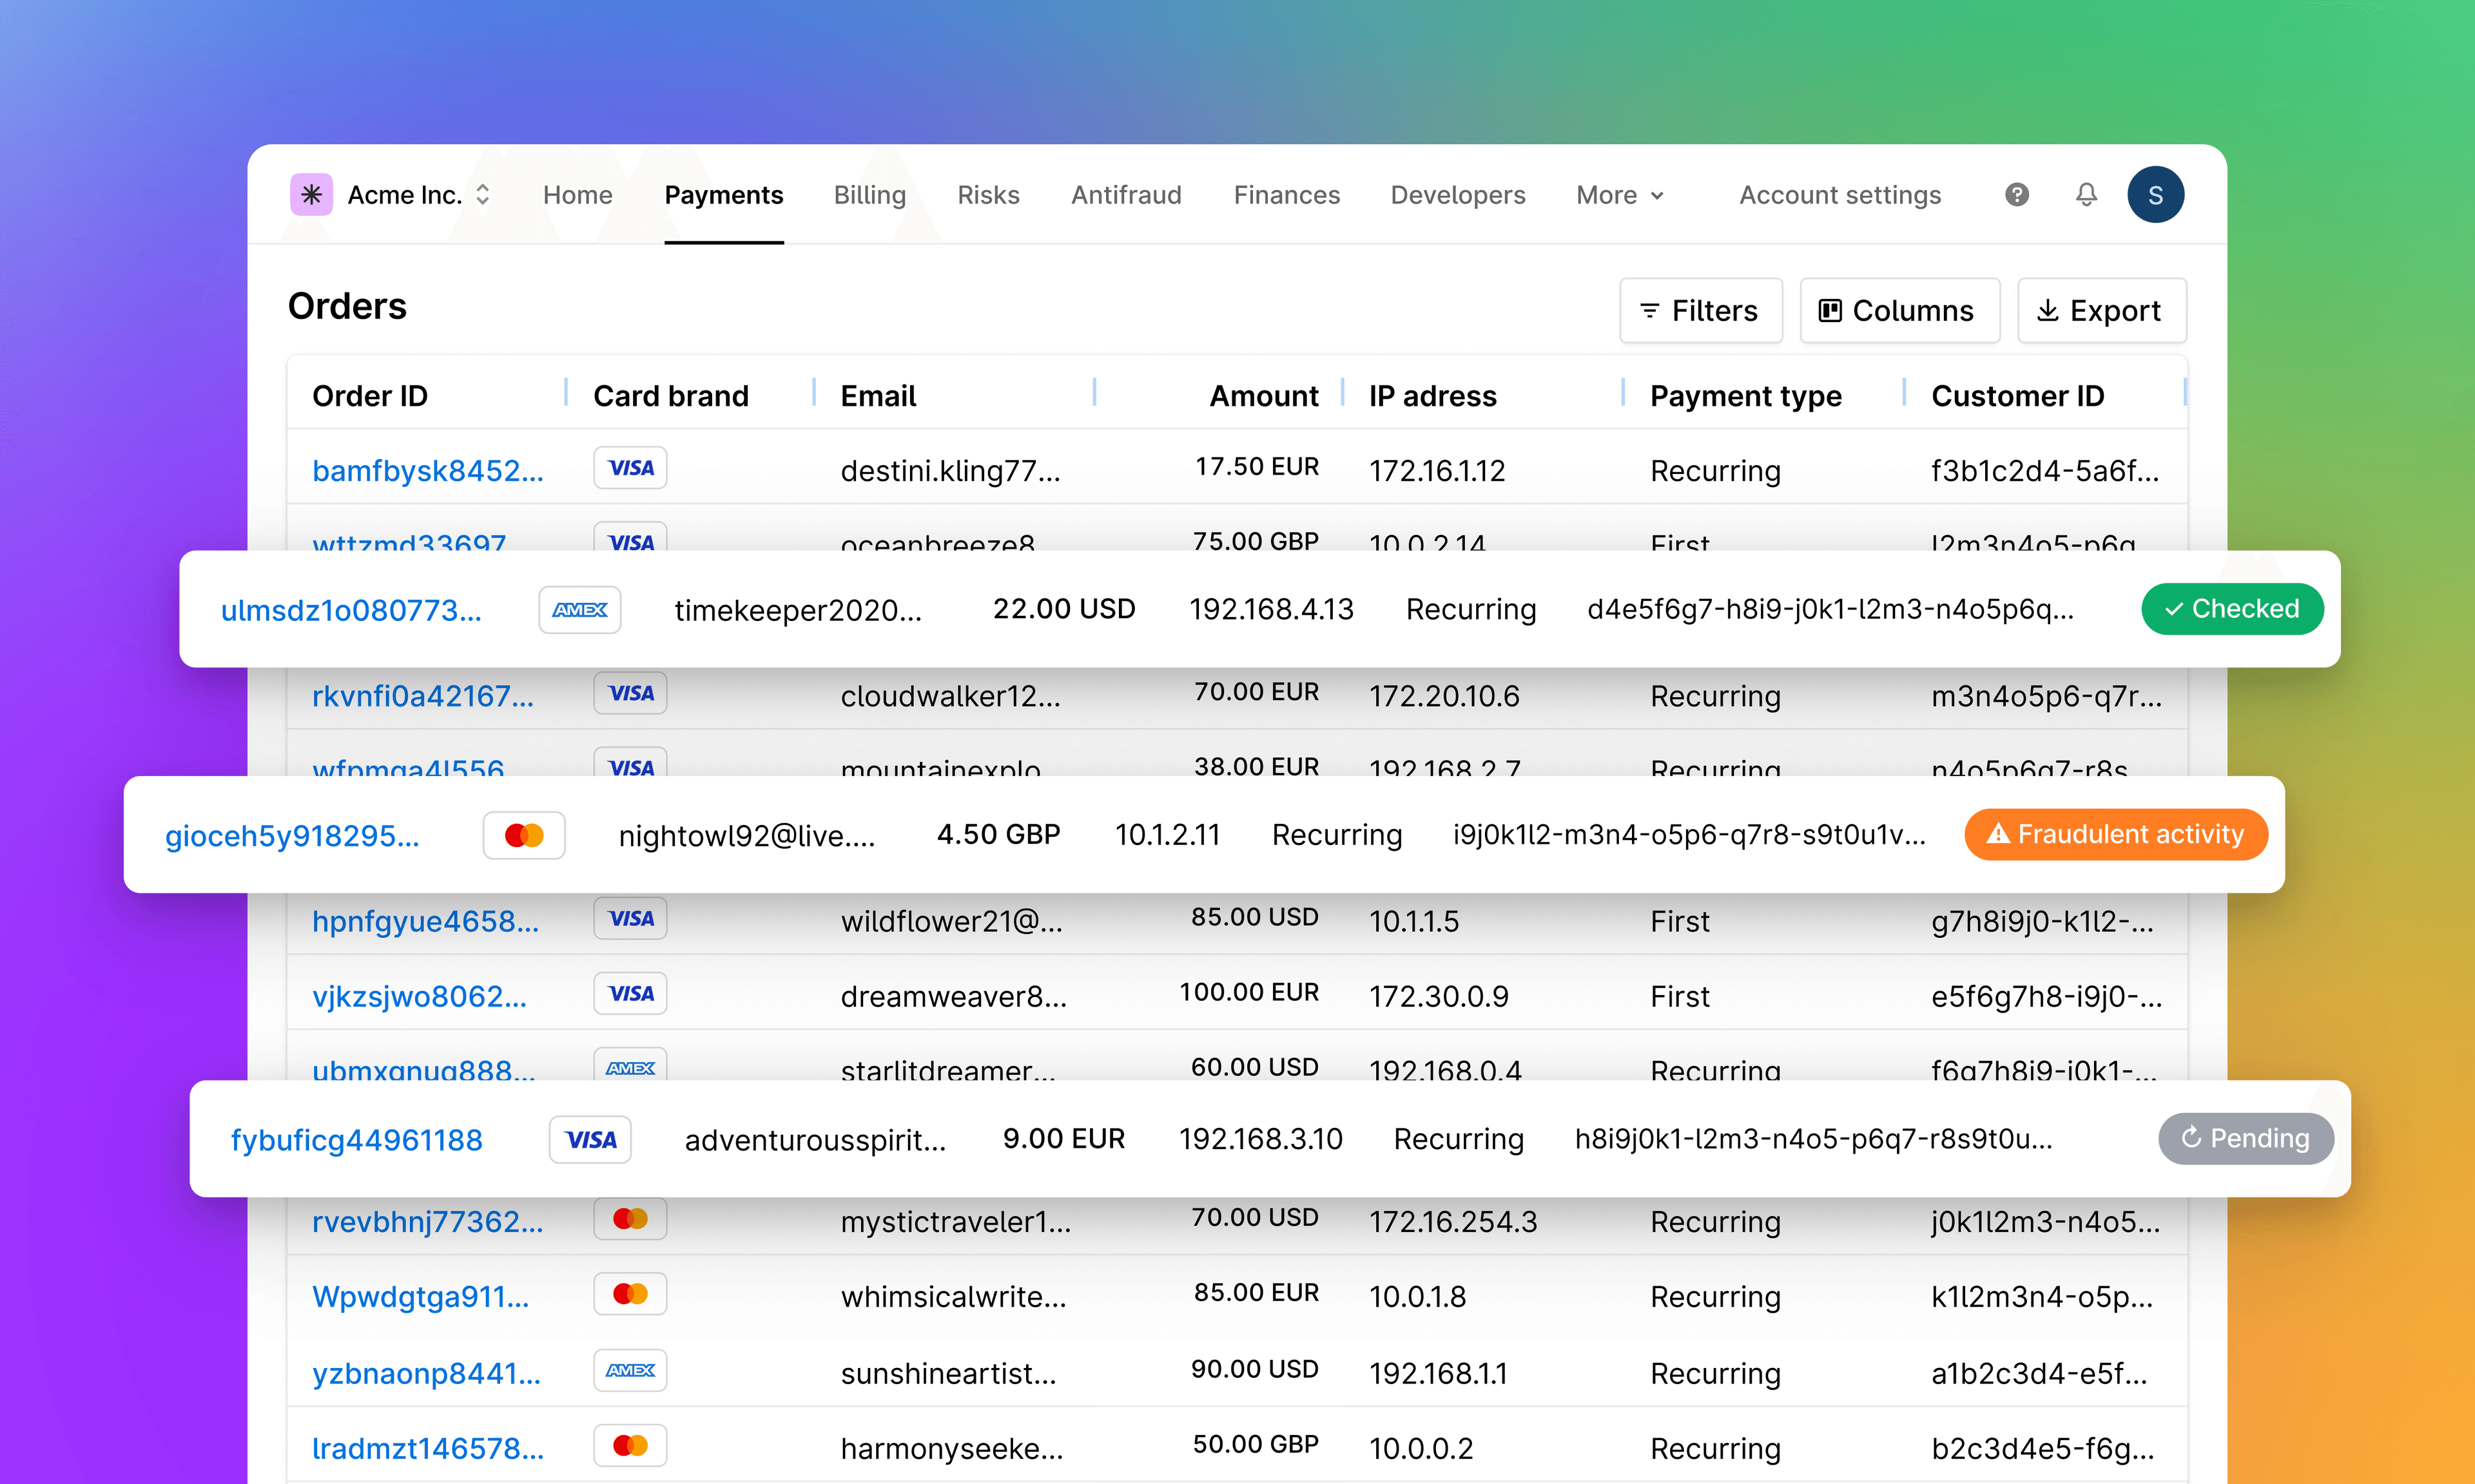Export the orders table
The image size is (2475, 1484).
(x=2101, y=310)
